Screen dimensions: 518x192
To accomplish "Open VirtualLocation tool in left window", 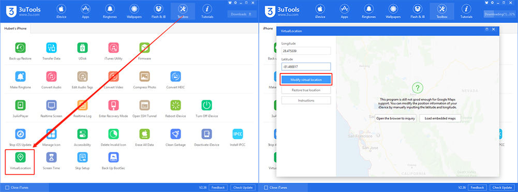I will coord(21,158).
